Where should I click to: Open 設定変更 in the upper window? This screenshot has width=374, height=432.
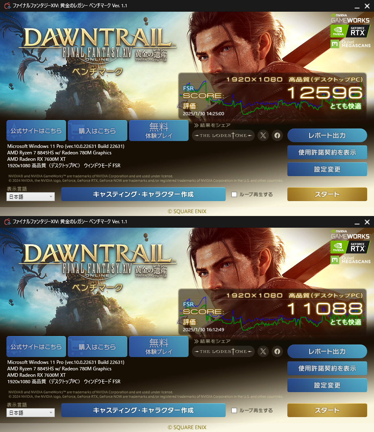(327, 169)
